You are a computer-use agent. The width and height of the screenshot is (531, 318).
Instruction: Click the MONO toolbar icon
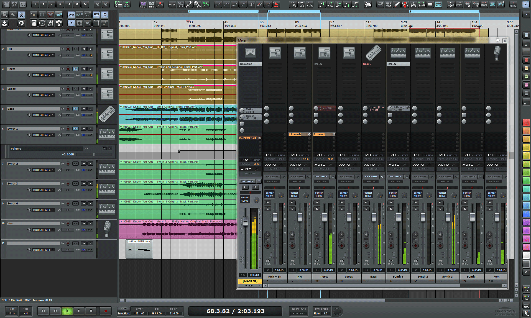pos(439,4)
